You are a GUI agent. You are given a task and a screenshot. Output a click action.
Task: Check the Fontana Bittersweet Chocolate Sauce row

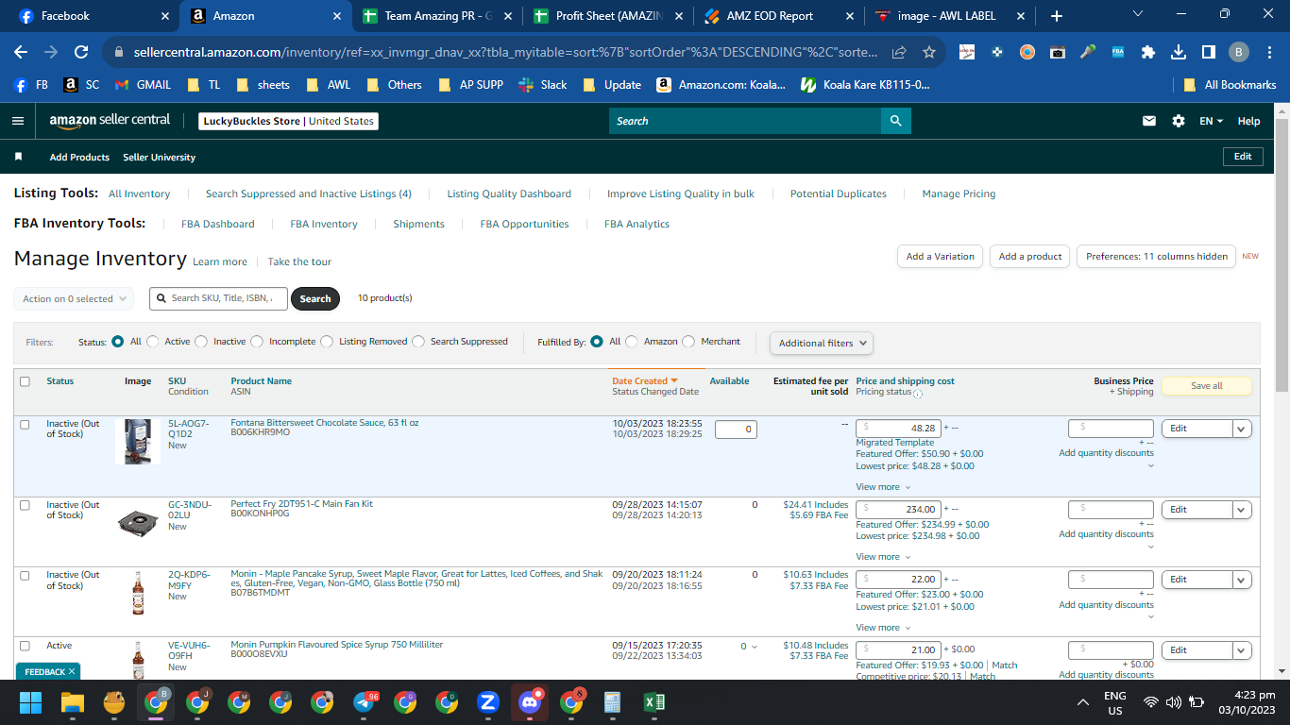coord(25,425)
